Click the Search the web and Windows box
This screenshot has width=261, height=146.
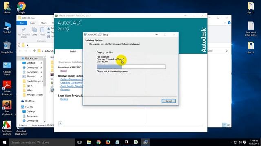(42, 142)
